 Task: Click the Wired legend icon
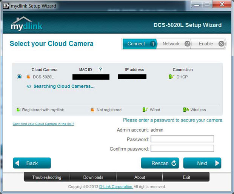point(145,110)
